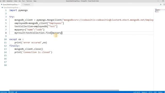Go to line via Ln 8, Col 41

pos(137,92)
